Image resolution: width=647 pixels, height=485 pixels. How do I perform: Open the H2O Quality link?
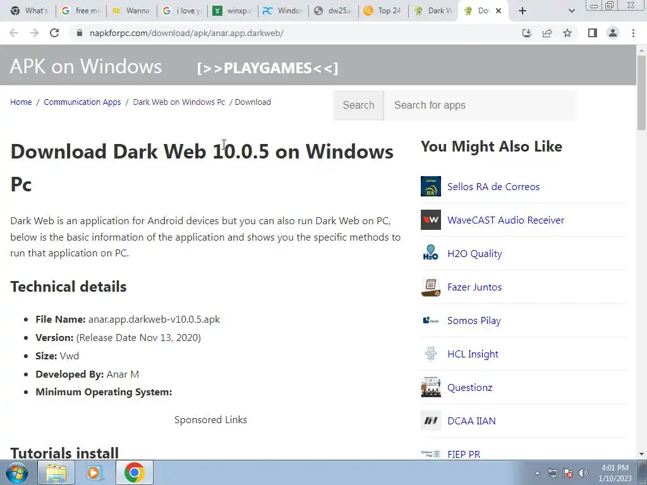[x=475, y=254]
